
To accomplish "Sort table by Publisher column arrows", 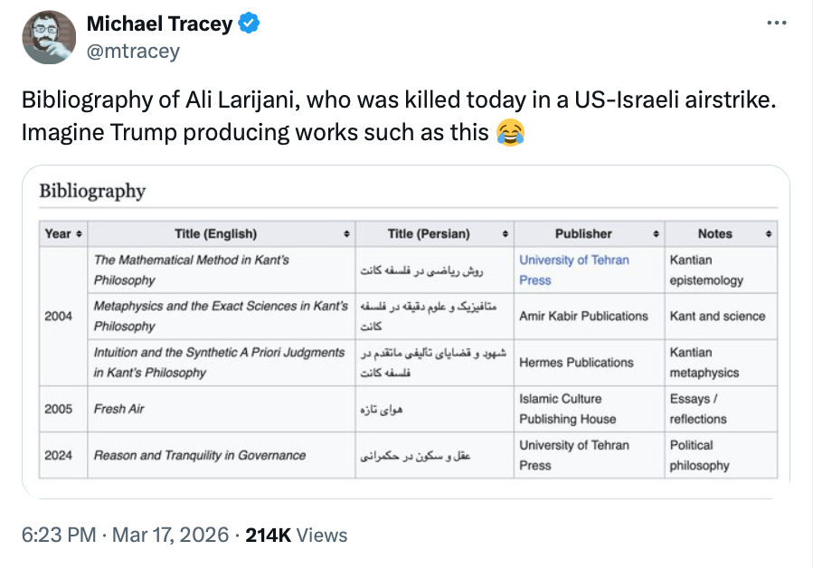I will 656,233.
